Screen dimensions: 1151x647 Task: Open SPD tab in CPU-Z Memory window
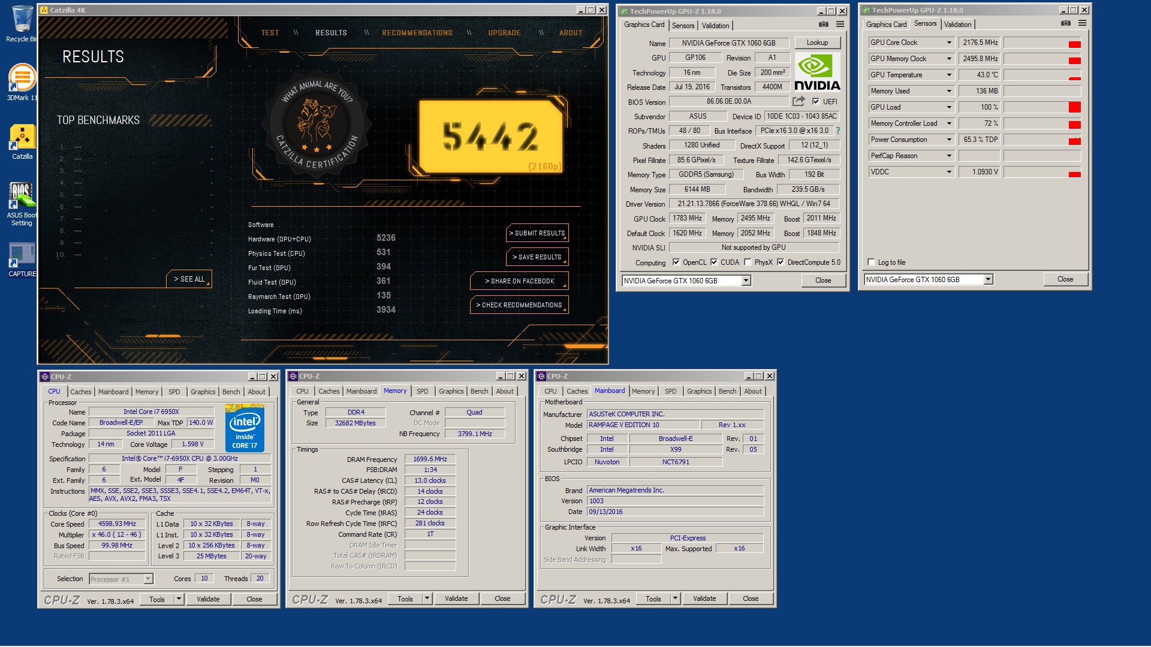[423, 391]
